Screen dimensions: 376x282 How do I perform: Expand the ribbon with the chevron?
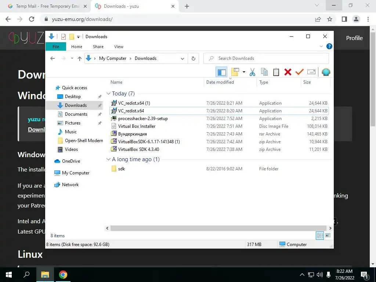pyautogui.click(x=321, y=46)
